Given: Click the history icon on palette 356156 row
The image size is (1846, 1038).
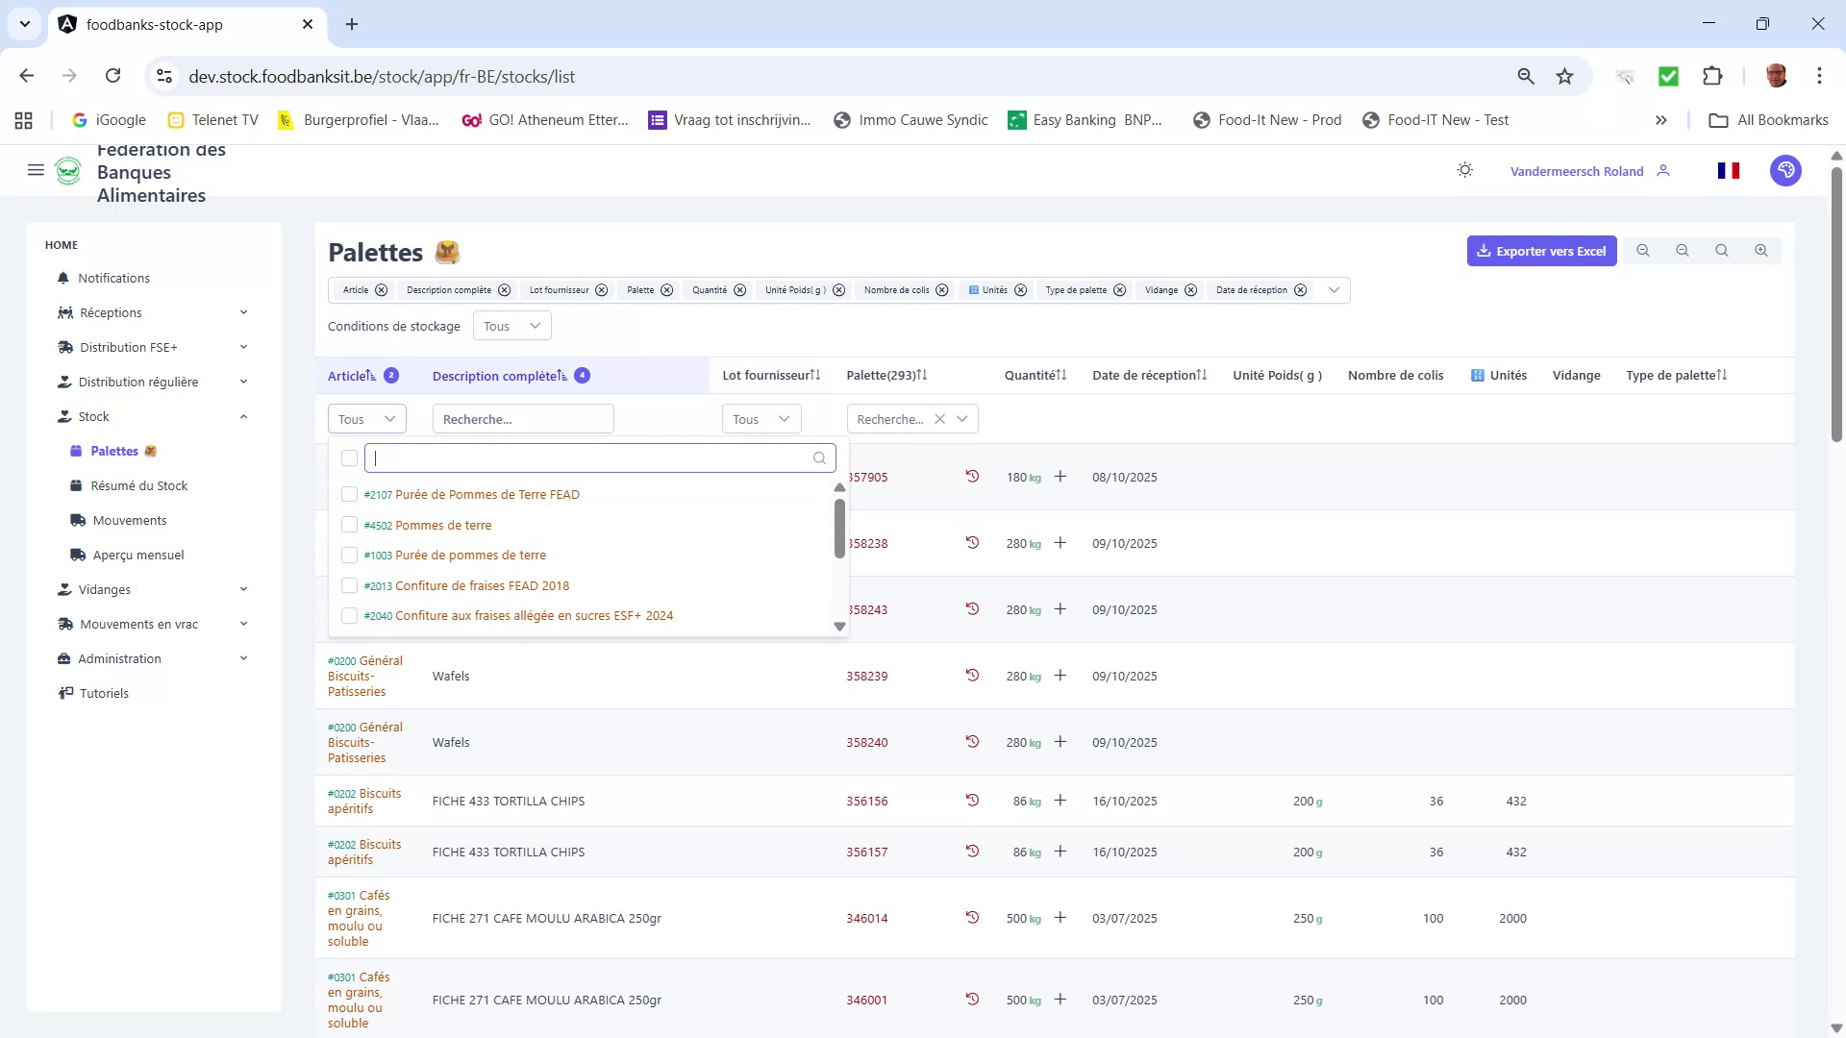Looking at the screenshot, I should point(973,801).
